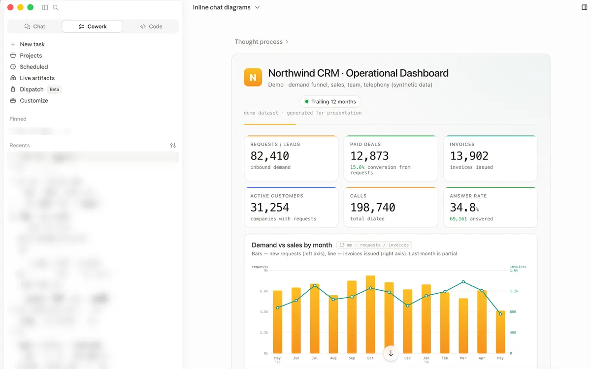Toggle the sidebar panel icon
The image size is (591, 369).
45,7
